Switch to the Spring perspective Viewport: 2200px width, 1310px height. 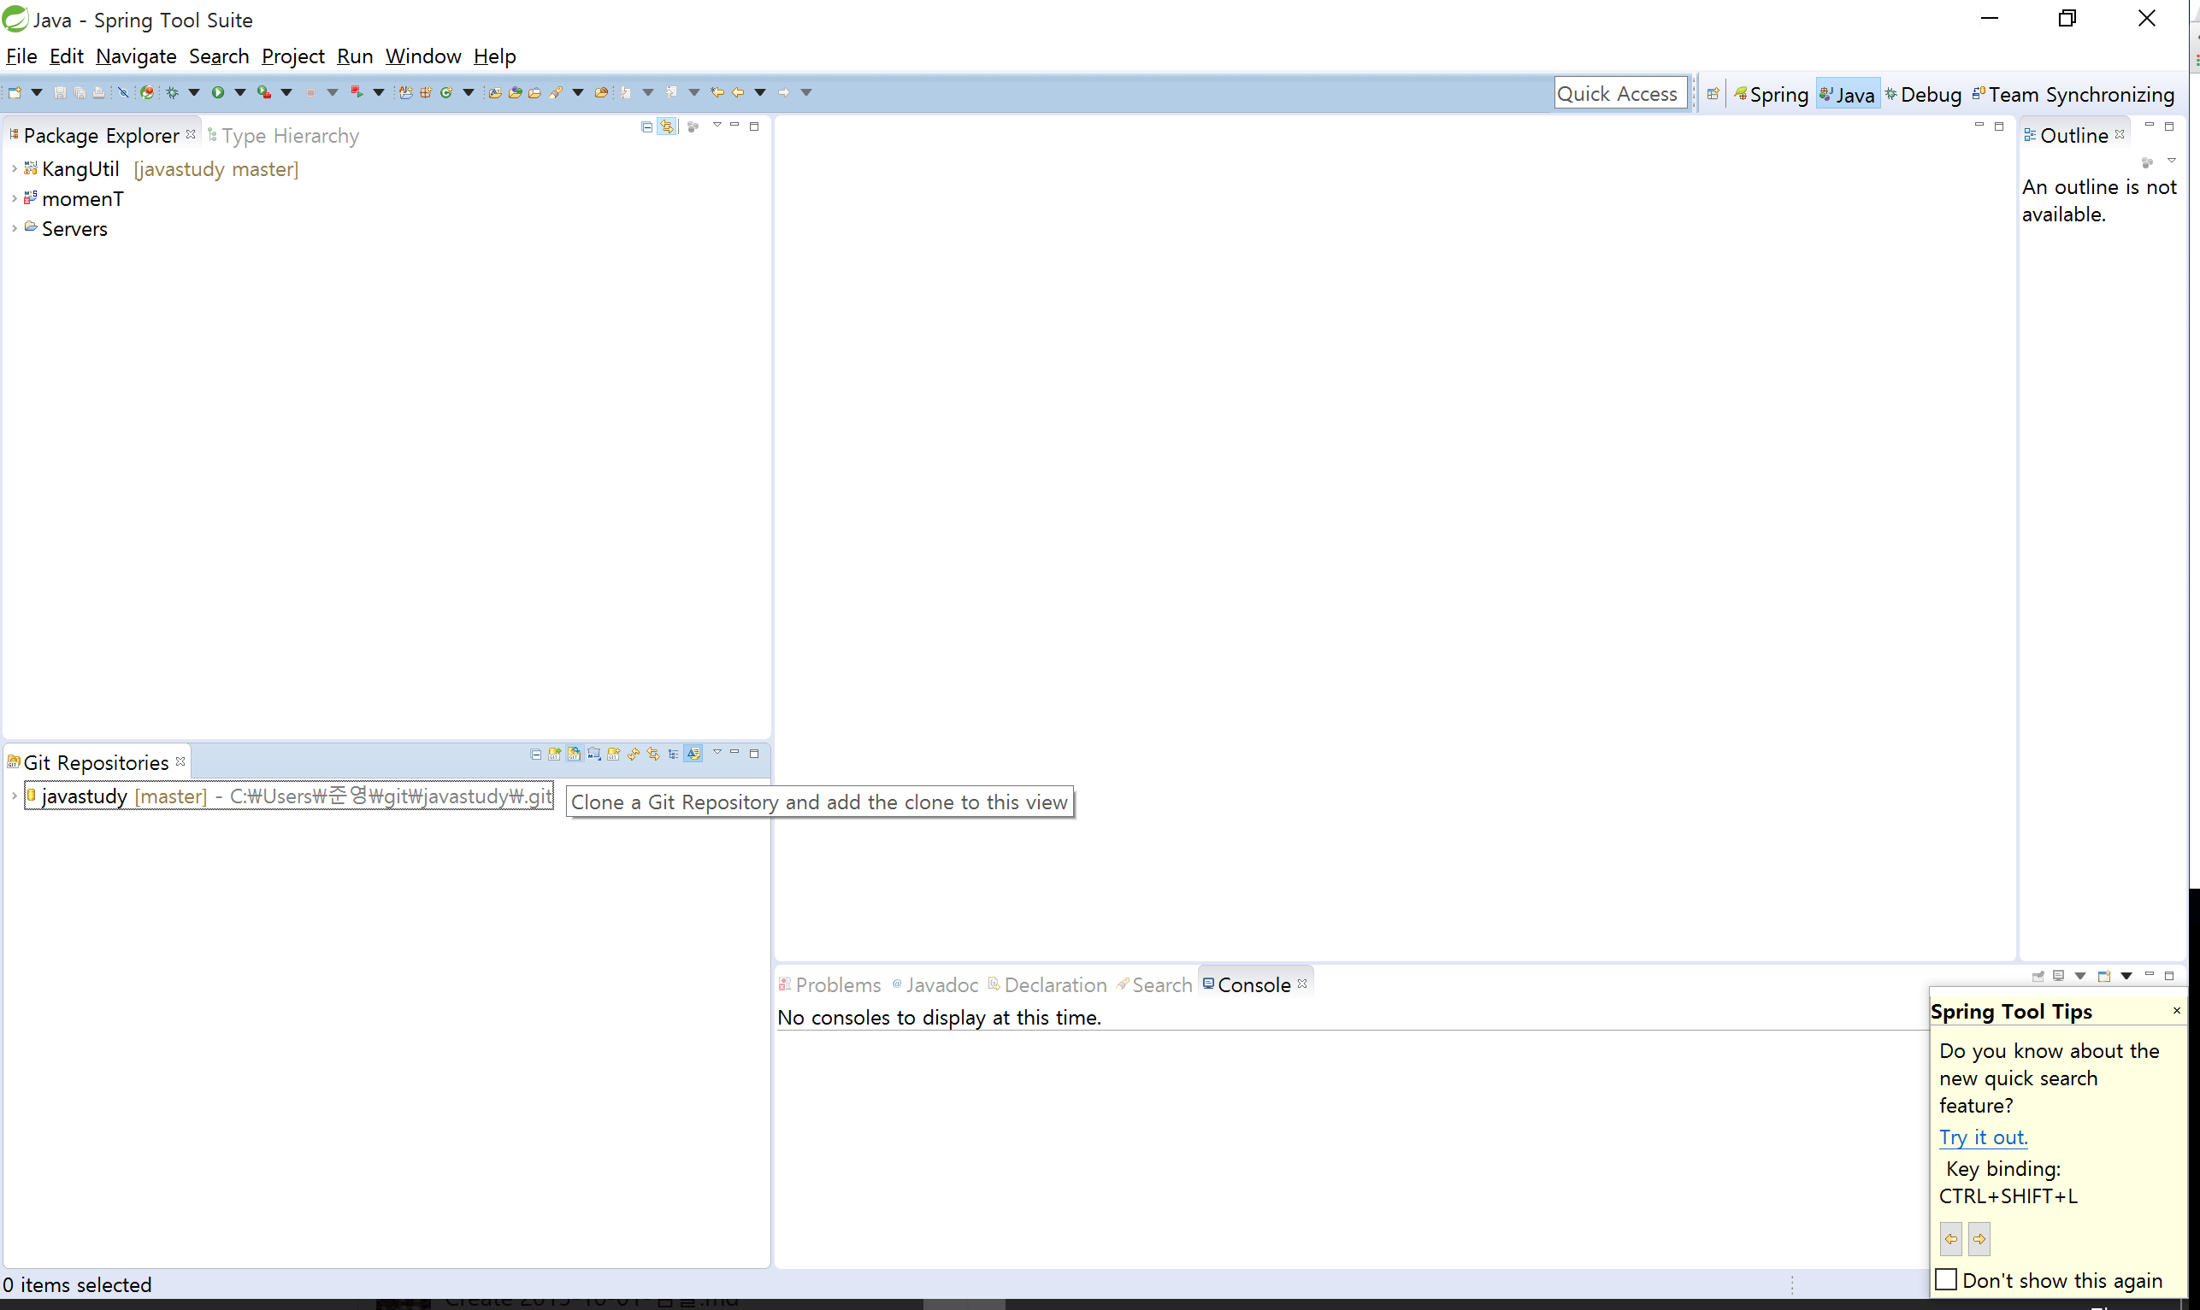1771,95
